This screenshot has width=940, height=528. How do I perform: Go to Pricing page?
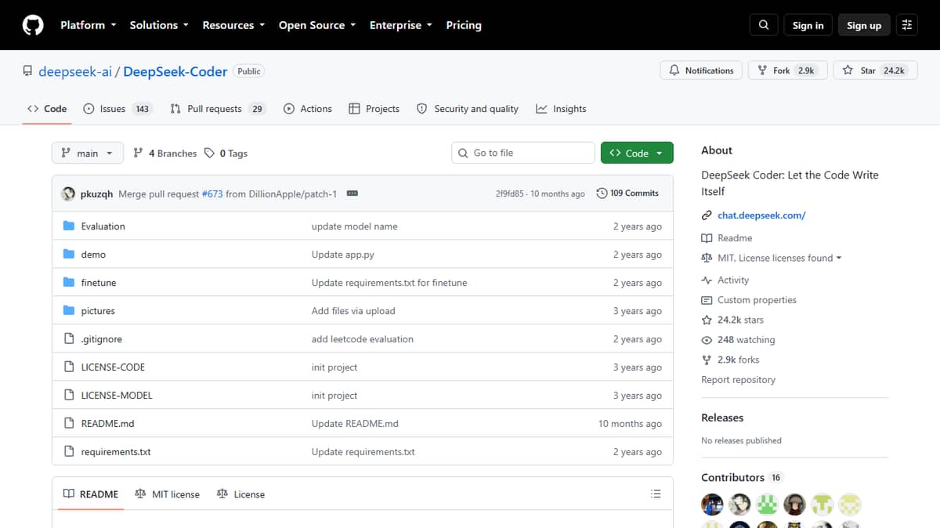coord(464,25)
